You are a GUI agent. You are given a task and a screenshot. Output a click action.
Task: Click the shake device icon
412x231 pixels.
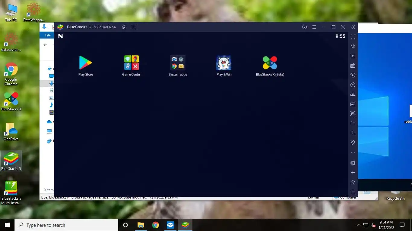pos(353,143)
